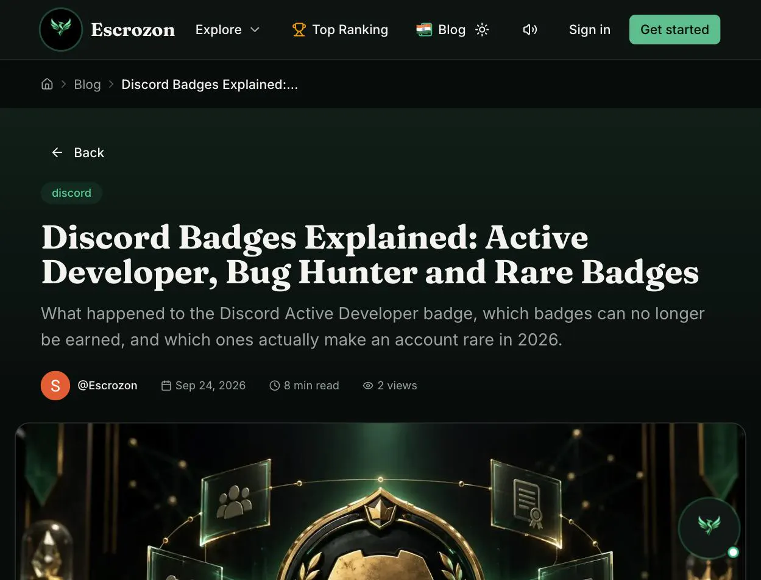Go back using the Back button

(78, 152)
